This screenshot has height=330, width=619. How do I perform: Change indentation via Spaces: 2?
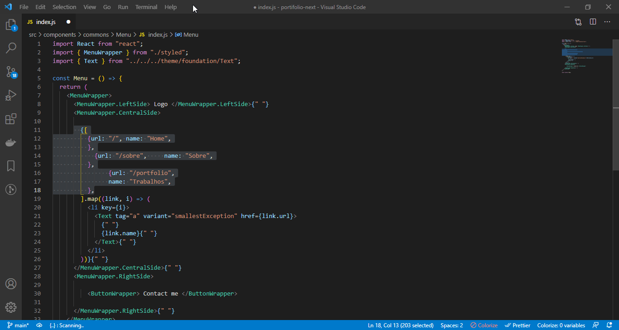pos(452,325)
